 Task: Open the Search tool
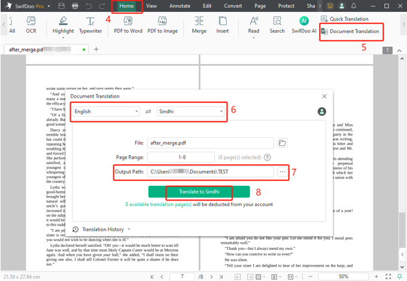(277, 24)
